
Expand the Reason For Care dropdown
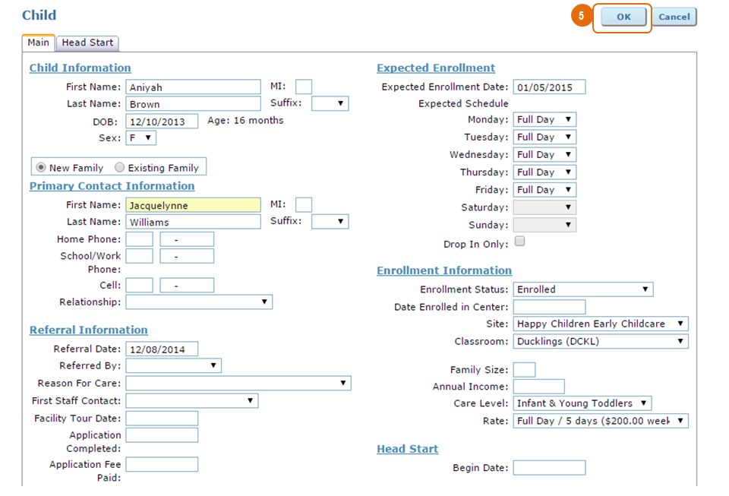(238, 384)
